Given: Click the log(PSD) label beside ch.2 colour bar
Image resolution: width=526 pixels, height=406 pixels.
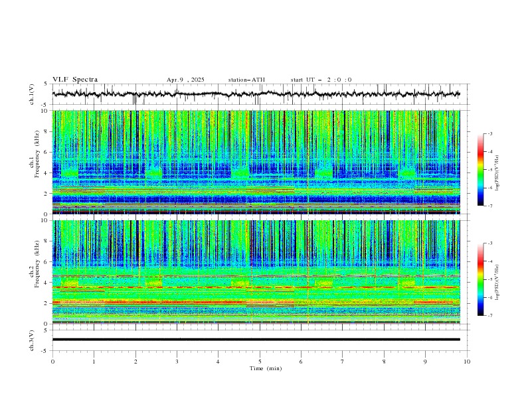Looking at the screenshot, I should (x=497, y=282).
